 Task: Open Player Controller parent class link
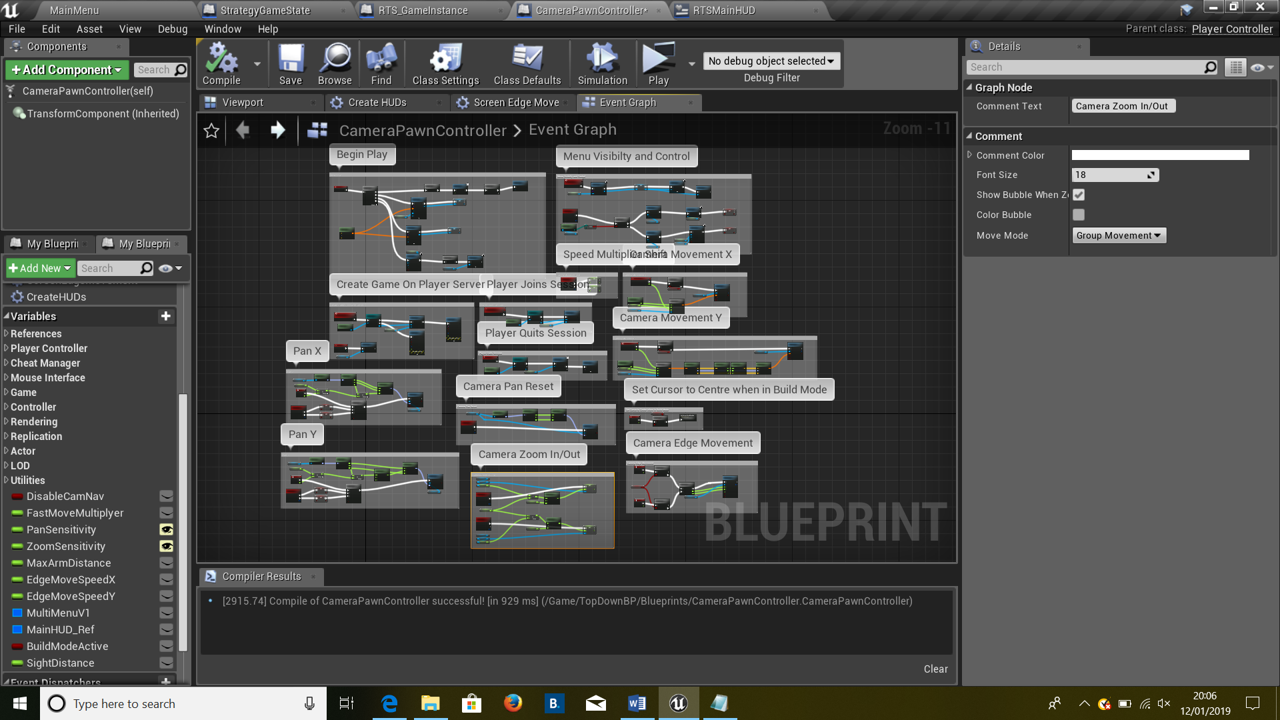[1232, 29]
